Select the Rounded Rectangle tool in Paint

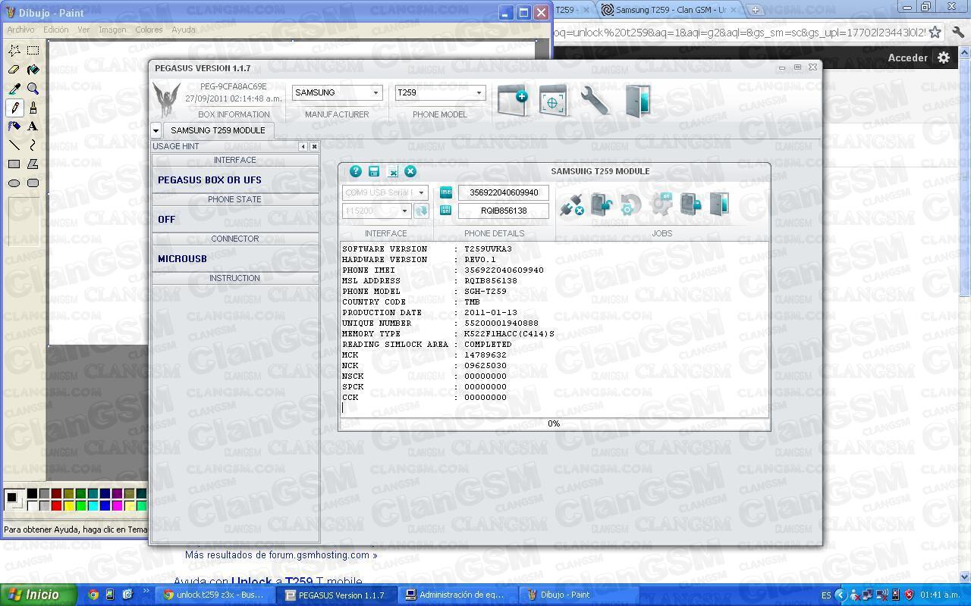(33, 183)
